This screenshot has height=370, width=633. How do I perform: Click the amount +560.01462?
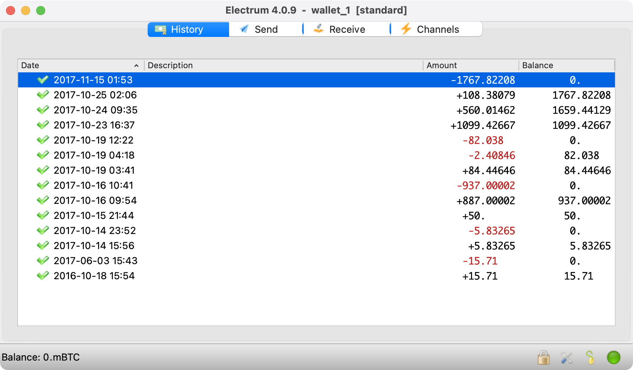point(486,110)
